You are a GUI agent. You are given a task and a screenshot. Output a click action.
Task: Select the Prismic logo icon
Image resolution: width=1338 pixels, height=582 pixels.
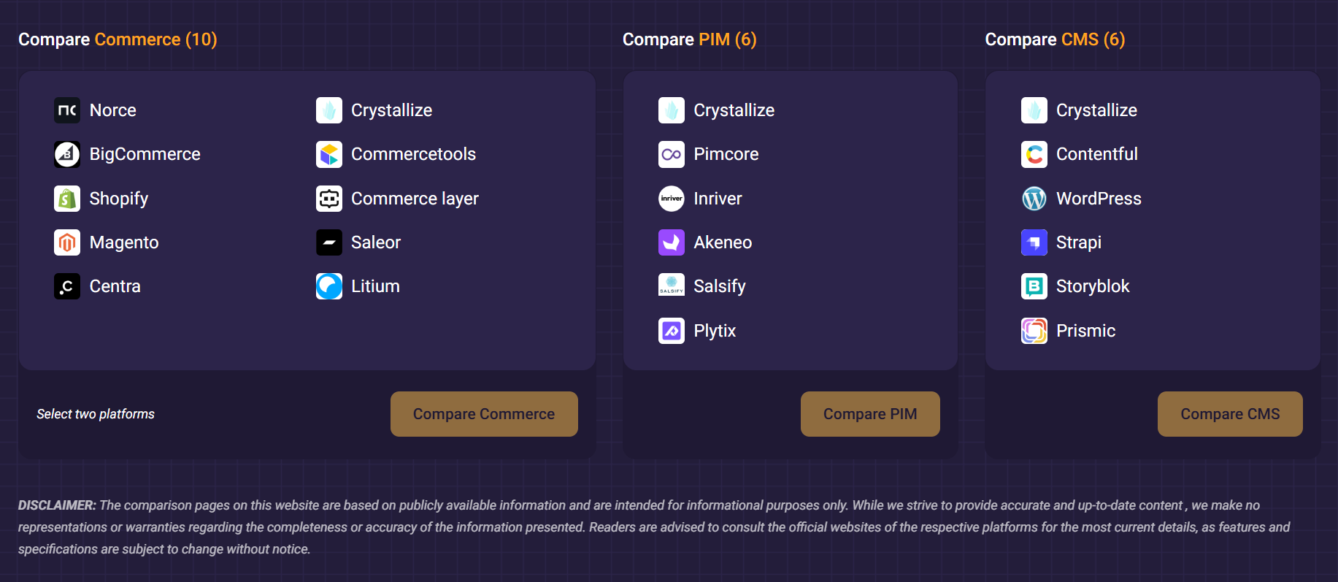(x=1034, y=331)
